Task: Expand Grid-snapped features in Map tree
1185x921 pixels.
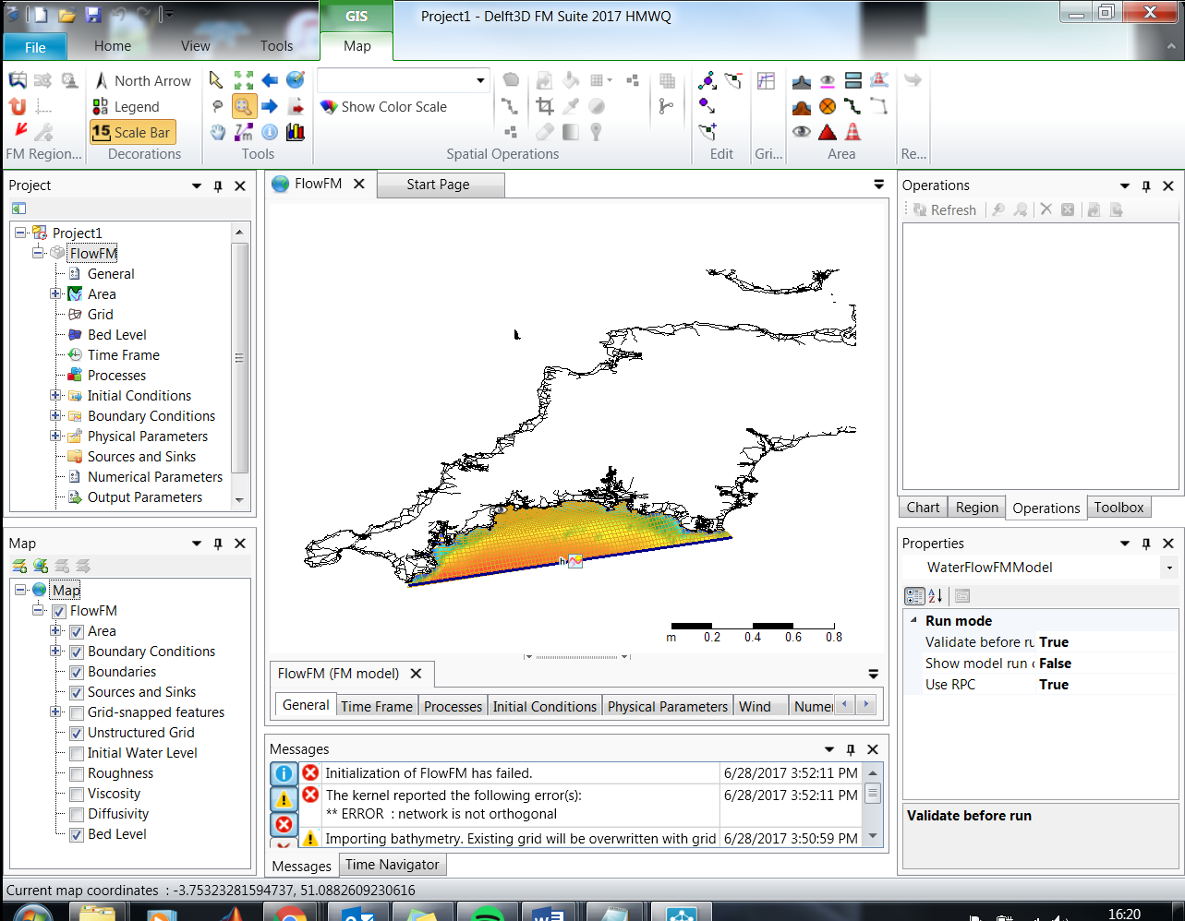Action: pyautogui.click(x=55, y=712)
